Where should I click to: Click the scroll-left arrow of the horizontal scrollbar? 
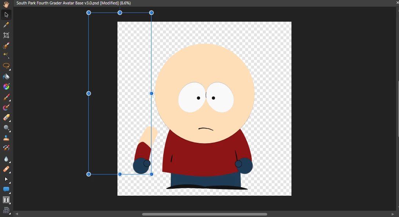click(17, 214)
